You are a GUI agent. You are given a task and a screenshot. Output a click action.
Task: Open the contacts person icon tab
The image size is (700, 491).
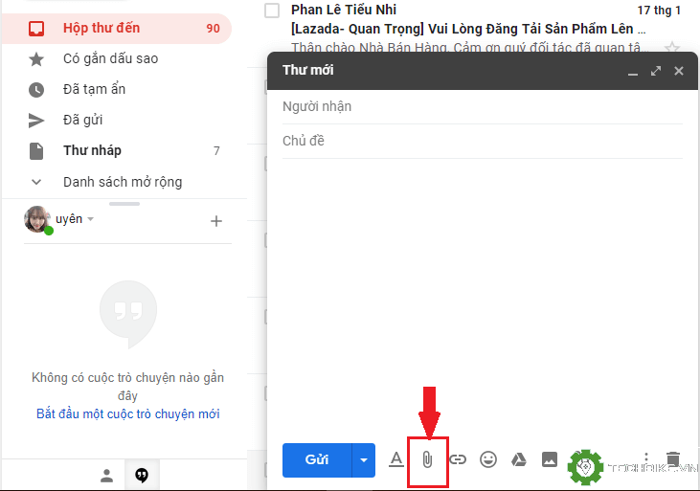pos(106,476)
